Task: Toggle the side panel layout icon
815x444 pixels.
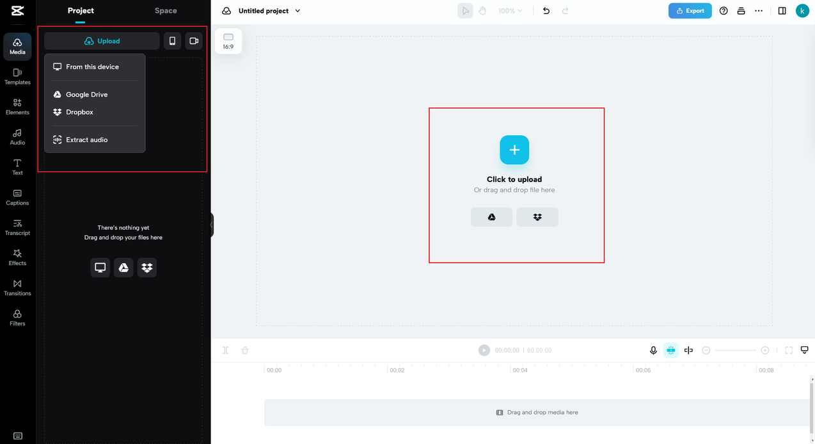Action: click(782, 11)
